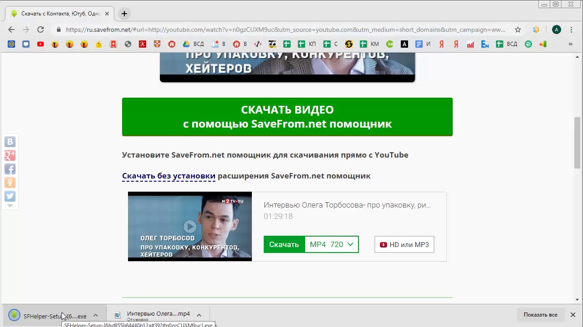
Task: Go back to previous page
Action: click(11, 30)
